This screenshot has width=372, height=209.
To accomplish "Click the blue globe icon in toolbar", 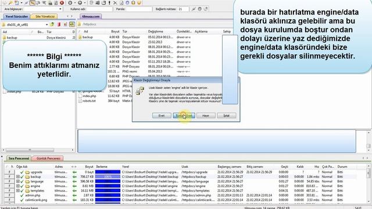I will pos(127,3).
